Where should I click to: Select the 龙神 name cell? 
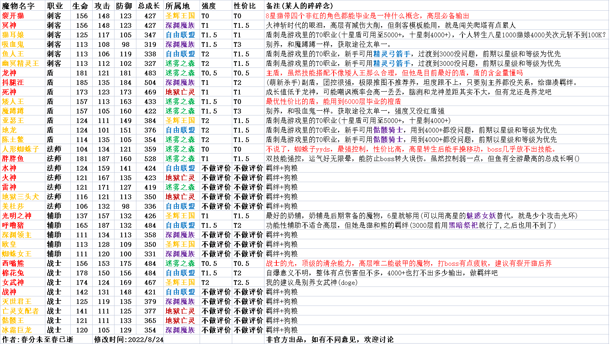[x=9, y=73]
